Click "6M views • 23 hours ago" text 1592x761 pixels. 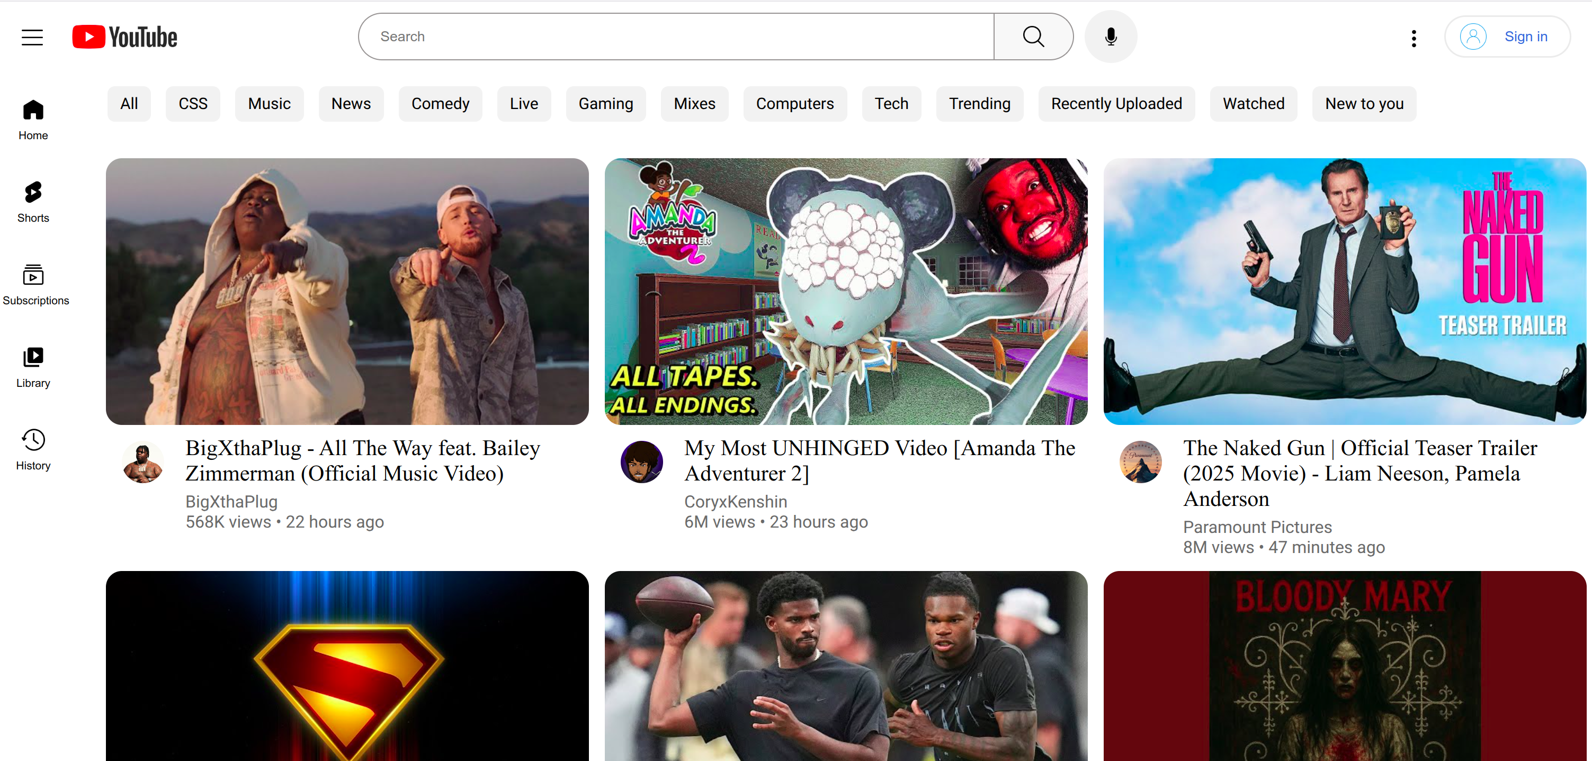[775, 522]
